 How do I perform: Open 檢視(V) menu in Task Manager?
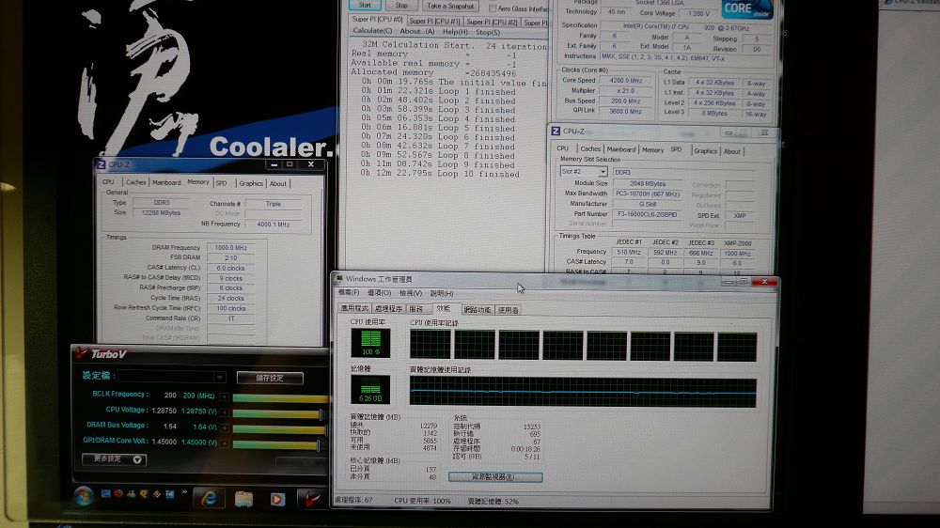(411, 293)
